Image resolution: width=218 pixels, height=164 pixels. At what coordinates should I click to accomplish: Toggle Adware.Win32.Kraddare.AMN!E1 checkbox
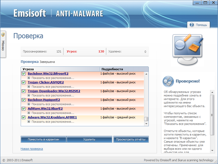[23, 118]
